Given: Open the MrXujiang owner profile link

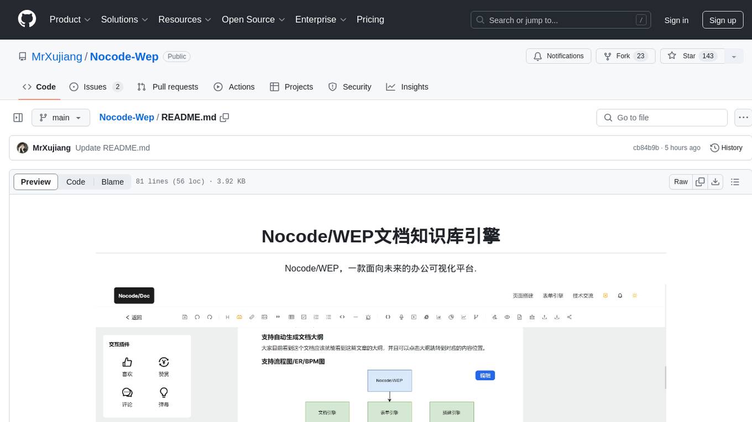Looking at the screenshot, I should pos(57,56).
